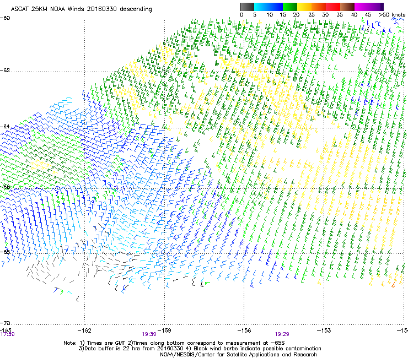This screenshot has width=408, height=358.
Task: Click the legend label 35
Action: point(340,15)
